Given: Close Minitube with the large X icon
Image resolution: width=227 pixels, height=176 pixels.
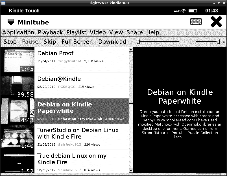Looking at the screenshot, I should 216,22.
